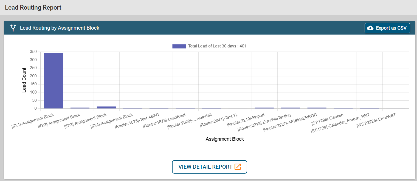The height and width of the screenshot is (181, 417).
Task: Click the |Router:2041|-Test TL axis label
Action: (x=219, y=120)
